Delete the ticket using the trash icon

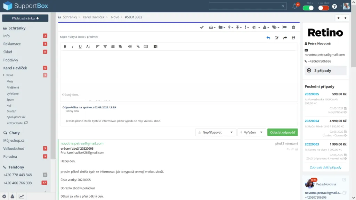[x=294, y=27]
